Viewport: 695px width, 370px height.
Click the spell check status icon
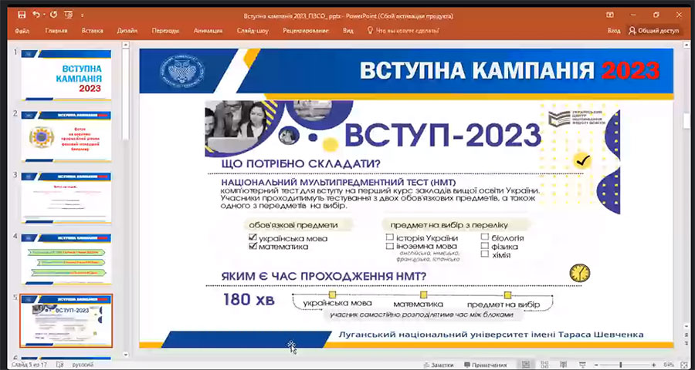coord(61,365)
